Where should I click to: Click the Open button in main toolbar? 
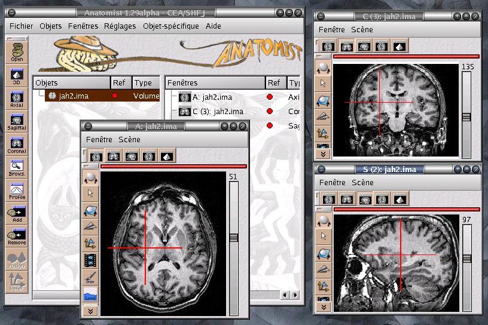[x=17, y=53]
